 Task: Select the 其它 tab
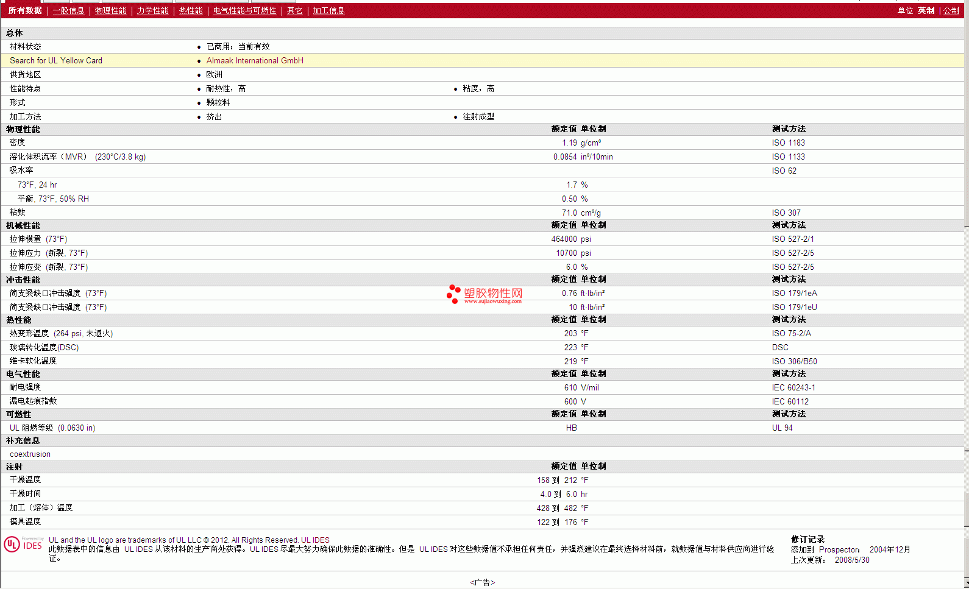pyautogui.click(x=295, y=11)
